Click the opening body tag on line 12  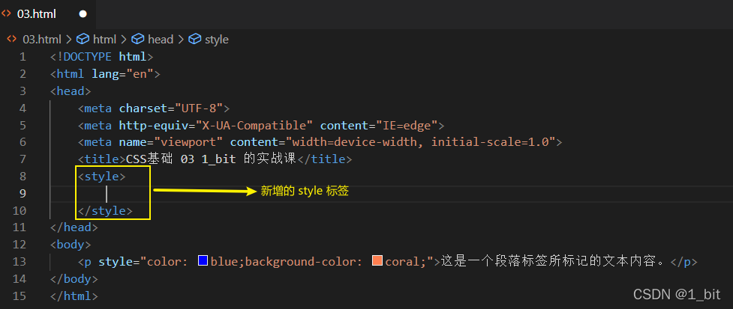[71, 244]
